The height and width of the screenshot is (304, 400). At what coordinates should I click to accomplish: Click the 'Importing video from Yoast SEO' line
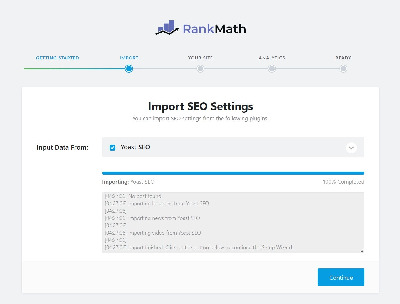point(153,233)
